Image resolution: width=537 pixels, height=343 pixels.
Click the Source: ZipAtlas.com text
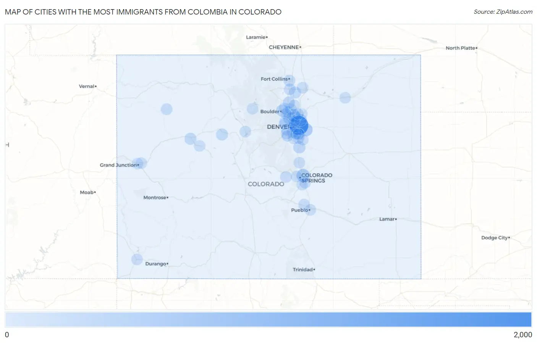click(x=503, y=12)
